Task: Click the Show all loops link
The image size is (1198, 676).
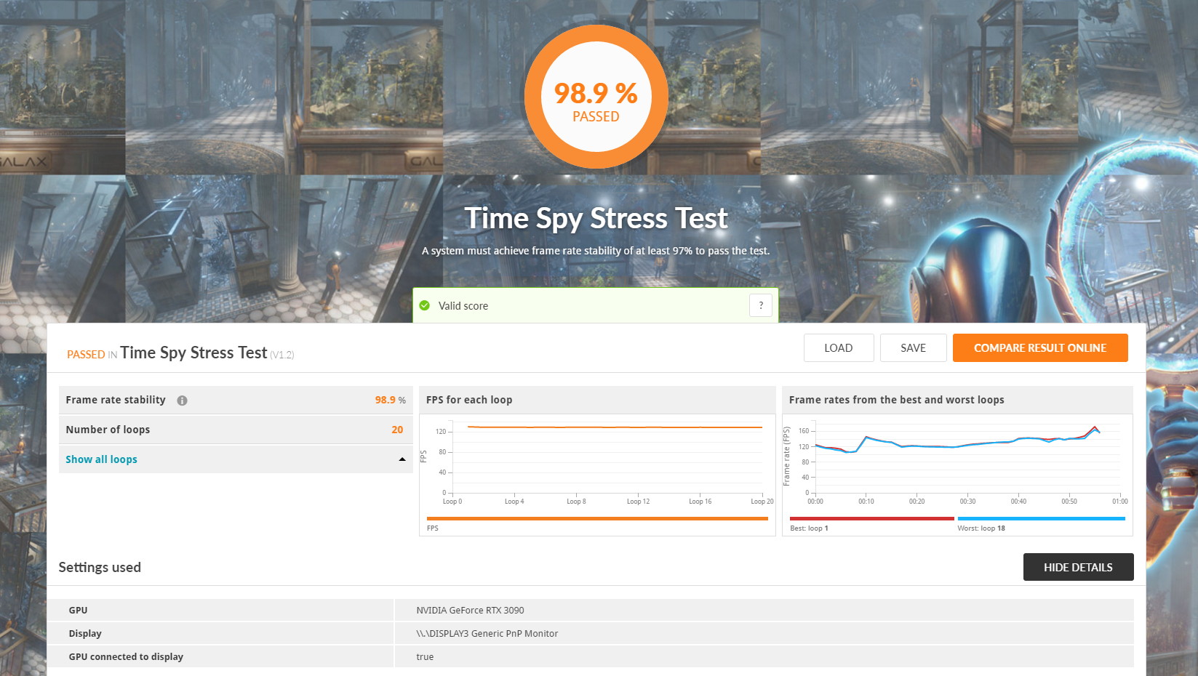Action: pos(101,459)
